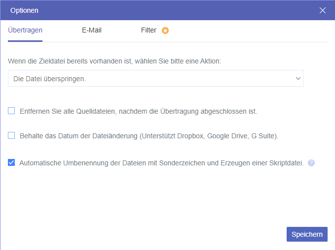Open the target file action dropdown
Screen dimensions: 335x250
(x=155, y=78)
